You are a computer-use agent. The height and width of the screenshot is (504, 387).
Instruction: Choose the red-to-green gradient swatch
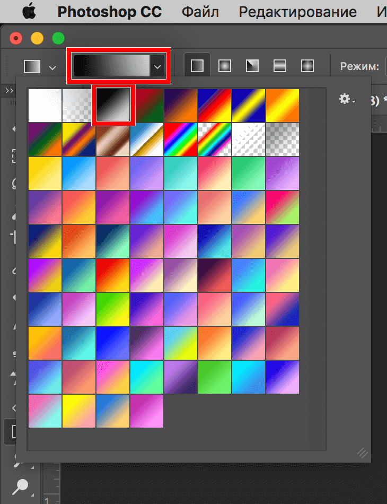[147, 105]
